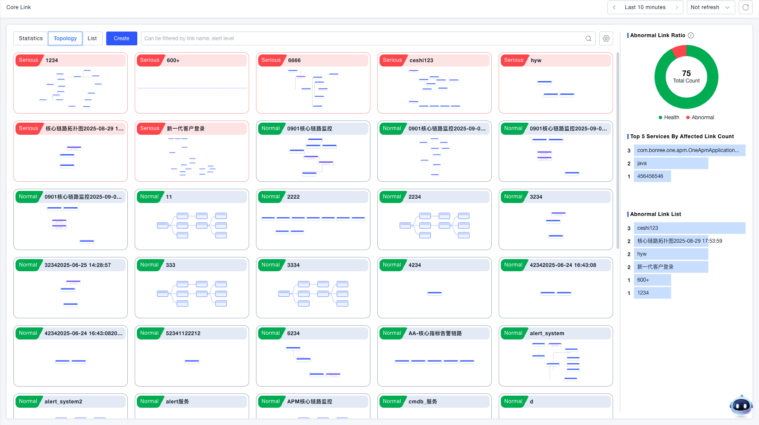Go to next time range arrow
The image size is (759, 425).
tap(677, 7)
